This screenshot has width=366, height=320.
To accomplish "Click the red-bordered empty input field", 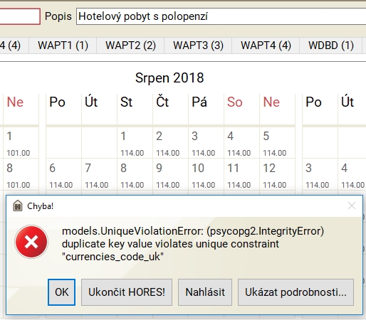I will tap(20, 16).
